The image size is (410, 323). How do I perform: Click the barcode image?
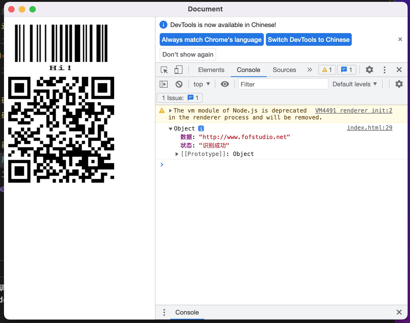pos(61,47)
